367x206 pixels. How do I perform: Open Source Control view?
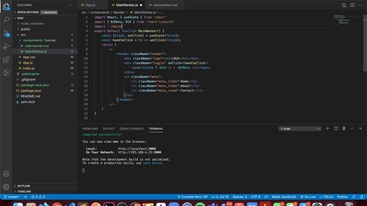point(6,33)
